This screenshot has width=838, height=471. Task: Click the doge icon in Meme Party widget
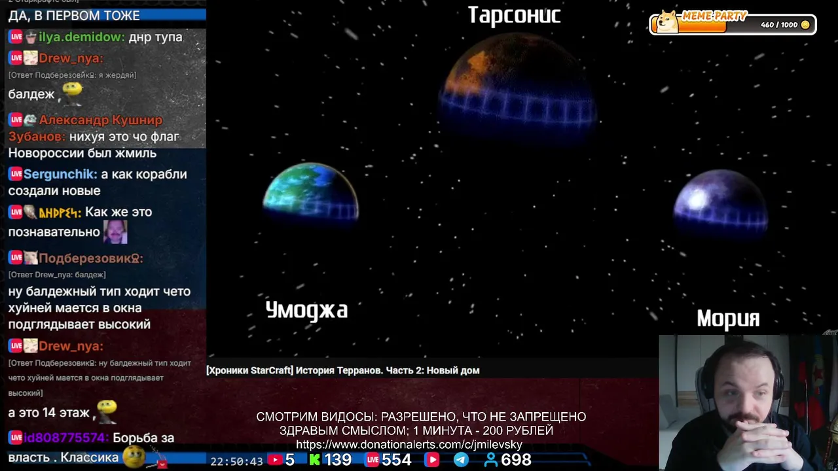[x=668, y=22]
